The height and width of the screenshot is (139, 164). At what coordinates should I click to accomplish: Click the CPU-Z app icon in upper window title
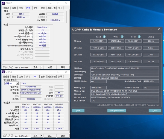point(3,3)
